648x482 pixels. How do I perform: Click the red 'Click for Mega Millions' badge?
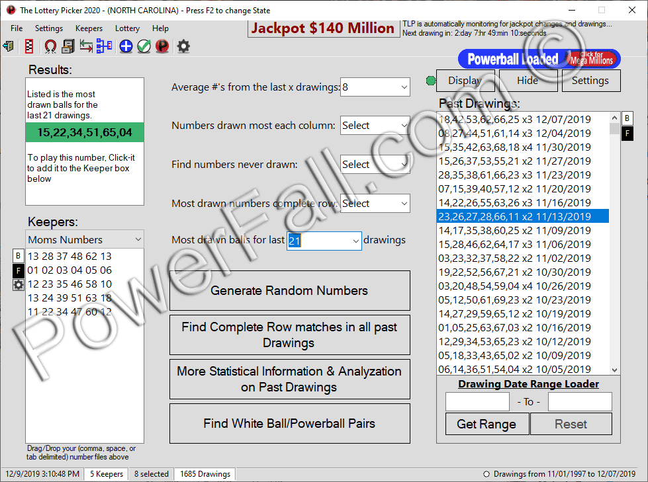click(592, 59)
